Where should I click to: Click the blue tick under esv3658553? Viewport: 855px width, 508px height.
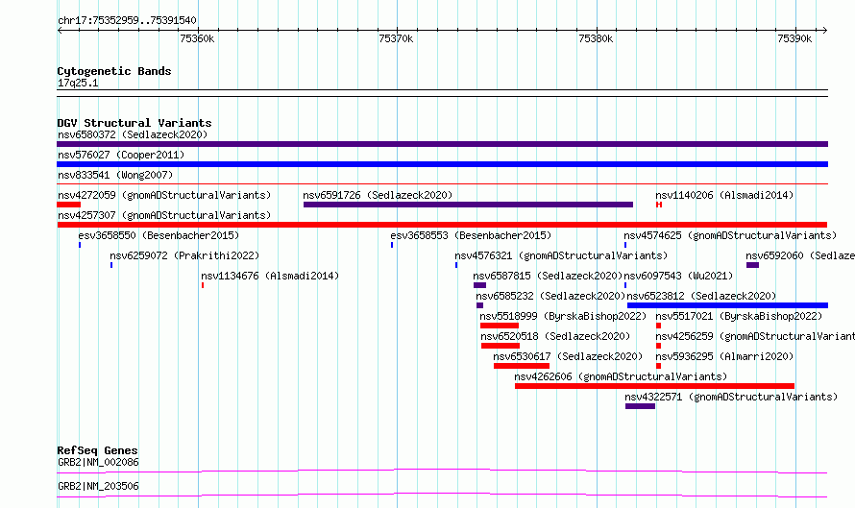click(x=392, y=245)
